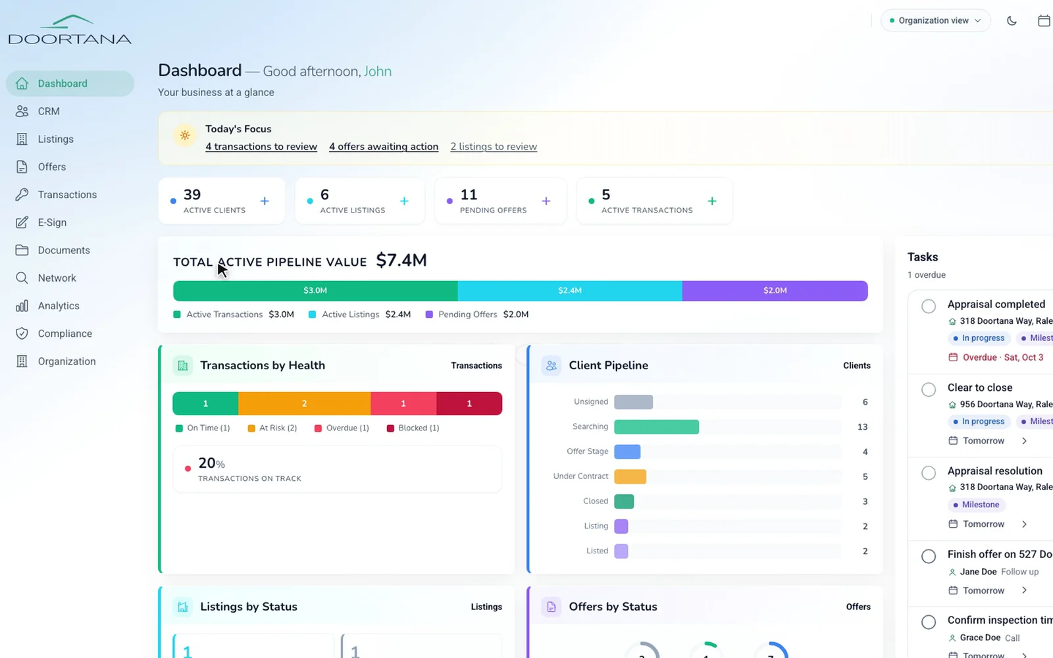The image size is (1053, 658).
Task: Add a new pending offer plus icon
Action: [x=546, y=201]
